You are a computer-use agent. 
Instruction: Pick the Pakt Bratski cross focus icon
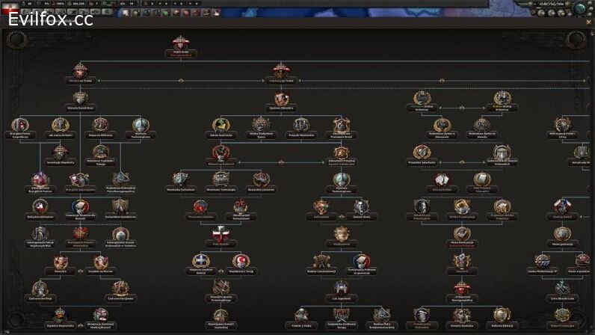click(220, 233)
